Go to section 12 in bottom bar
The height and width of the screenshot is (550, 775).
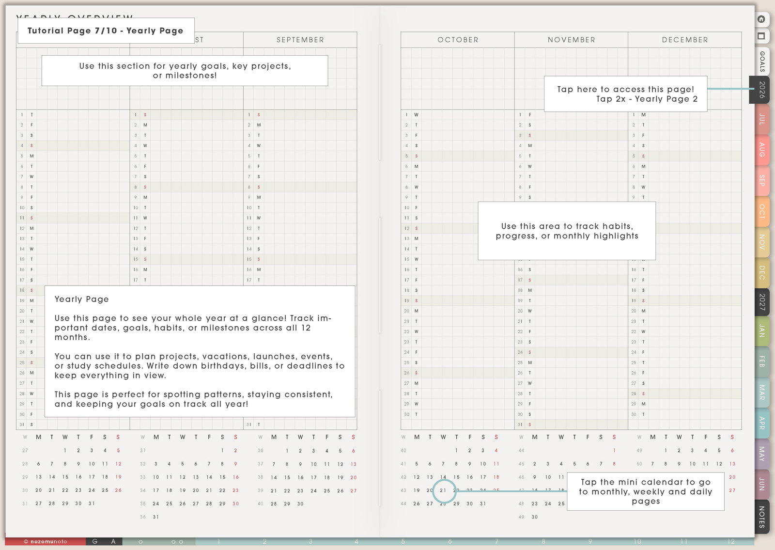coord(731,541)
